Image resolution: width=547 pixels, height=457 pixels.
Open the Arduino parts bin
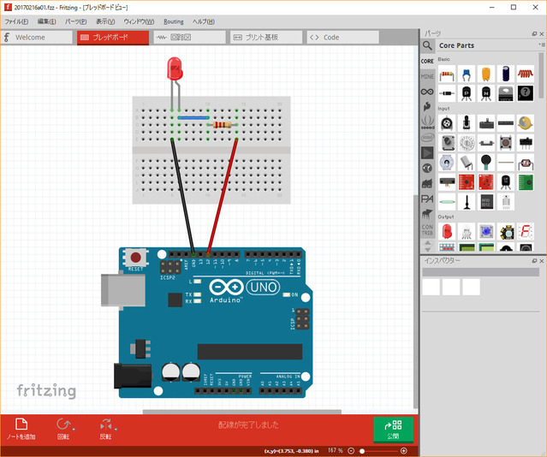click(427, 92)
